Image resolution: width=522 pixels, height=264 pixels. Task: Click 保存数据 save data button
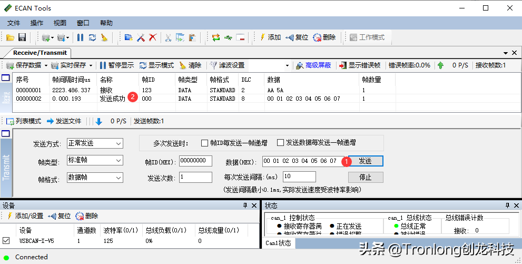pos(24,65)
